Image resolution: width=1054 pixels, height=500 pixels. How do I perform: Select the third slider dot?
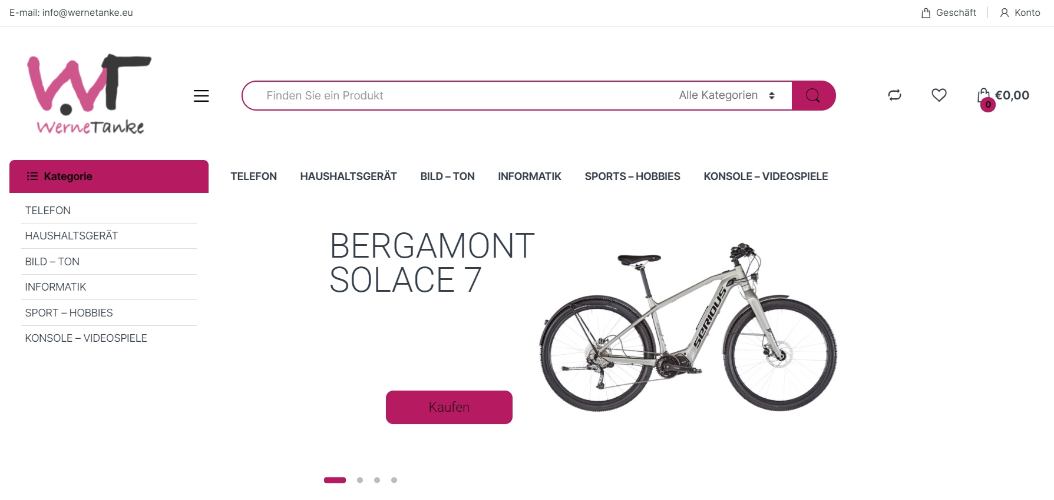377,480
